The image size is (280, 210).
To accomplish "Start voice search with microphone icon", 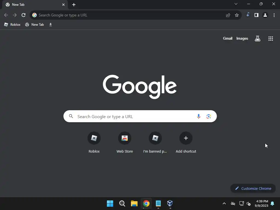I will (199, 116).
